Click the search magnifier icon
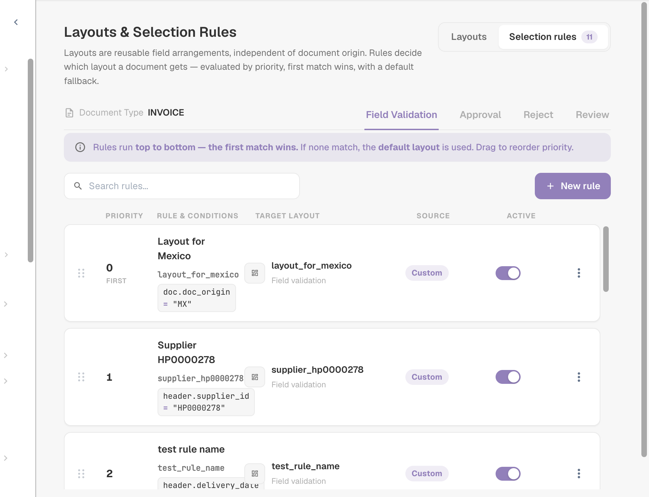 click(78, 186)
